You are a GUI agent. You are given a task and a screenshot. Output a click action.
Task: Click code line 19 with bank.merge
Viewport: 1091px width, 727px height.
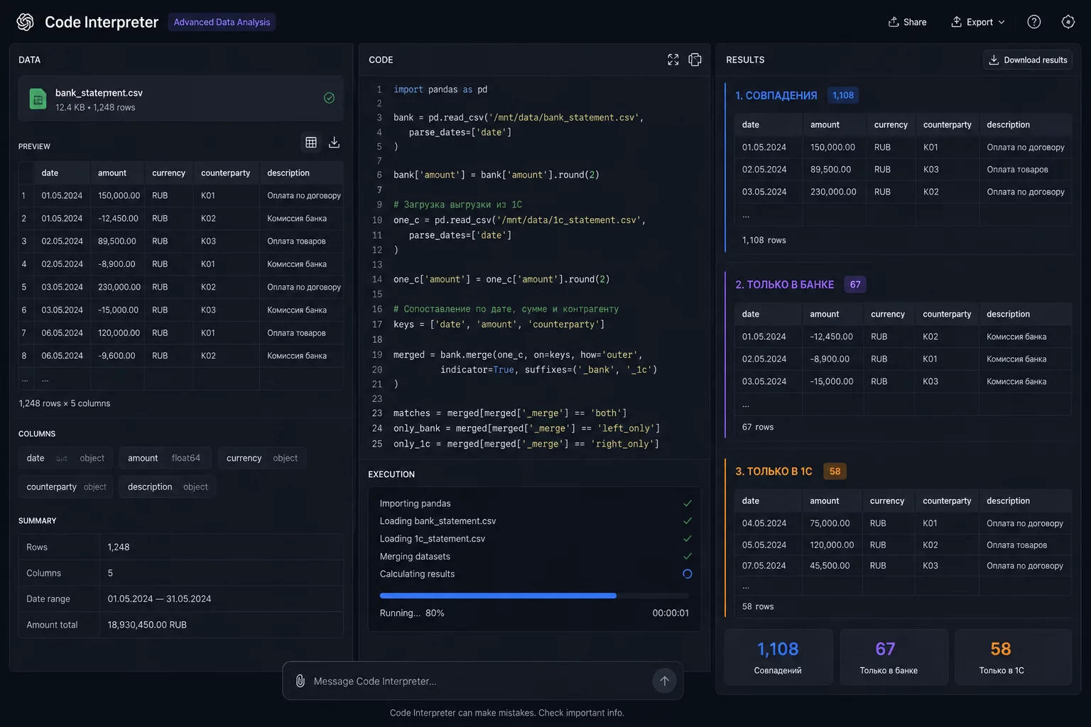tap(518, 355)
